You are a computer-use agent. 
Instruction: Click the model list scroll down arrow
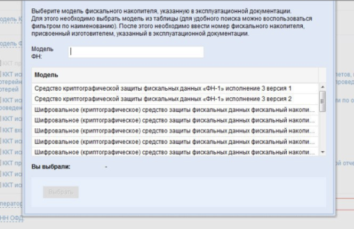(323, 152)
